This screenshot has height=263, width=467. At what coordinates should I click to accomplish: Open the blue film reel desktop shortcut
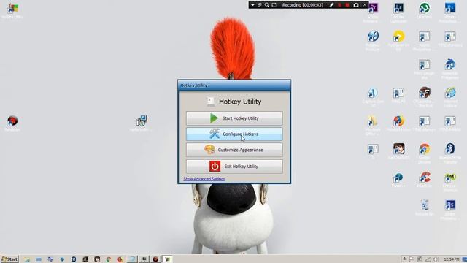pyautogui.click(x=373, y=40)
